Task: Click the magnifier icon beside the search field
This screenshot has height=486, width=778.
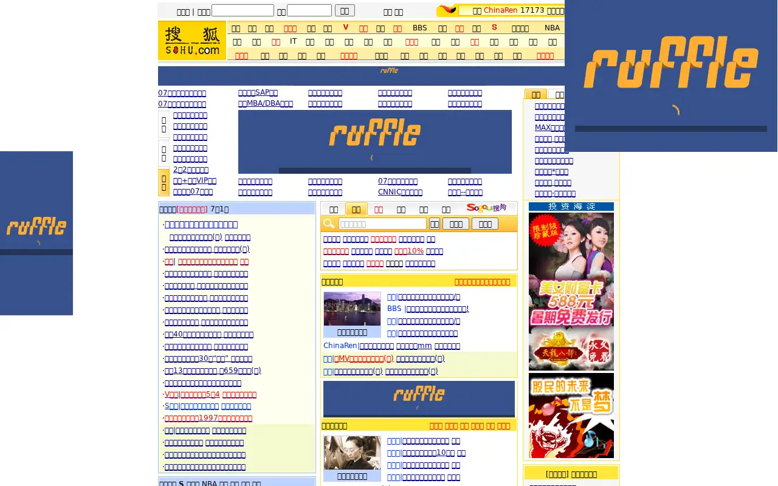Action: click(329, 224)
